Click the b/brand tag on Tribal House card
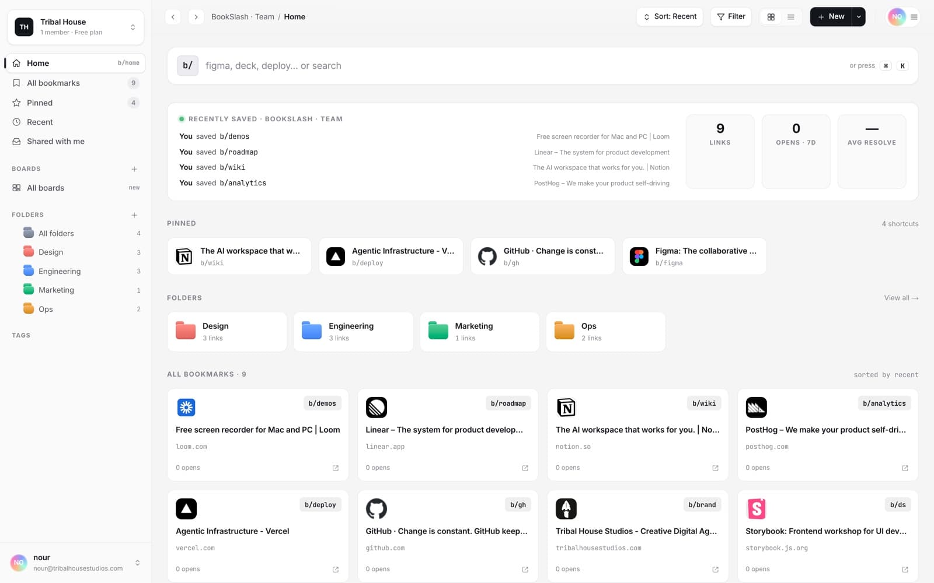Viewport: 934px width, 583px height. coord(702,505)
